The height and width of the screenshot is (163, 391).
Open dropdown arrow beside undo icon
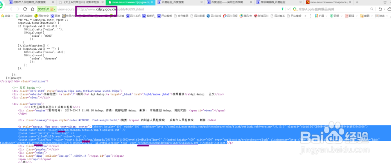(x=384, y=9)
